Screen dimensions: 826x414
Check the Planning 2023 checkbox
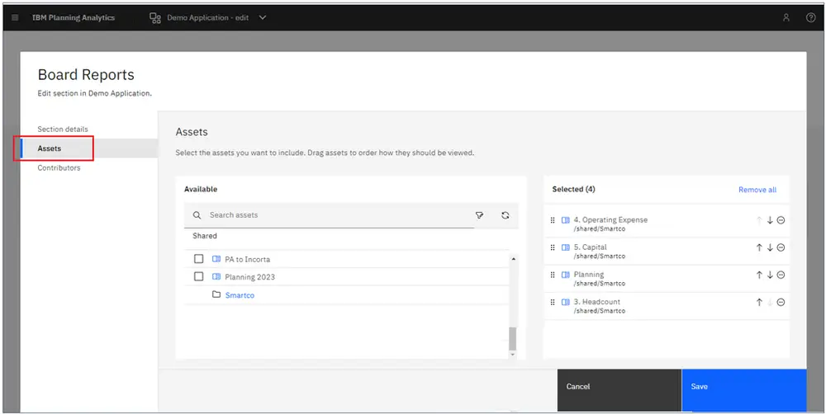[x=198, y=276]
